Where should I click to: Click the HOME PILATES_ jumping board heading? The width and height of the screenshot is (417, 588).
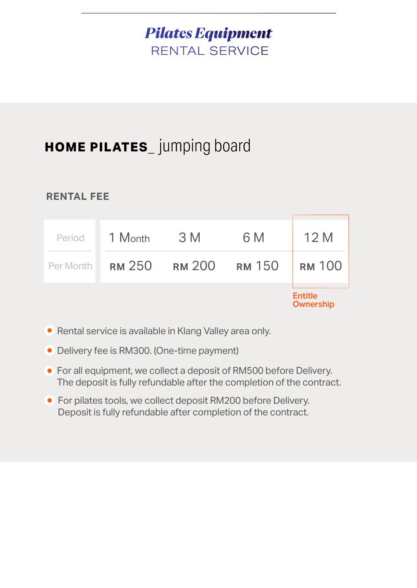click(x=148, y=146)
